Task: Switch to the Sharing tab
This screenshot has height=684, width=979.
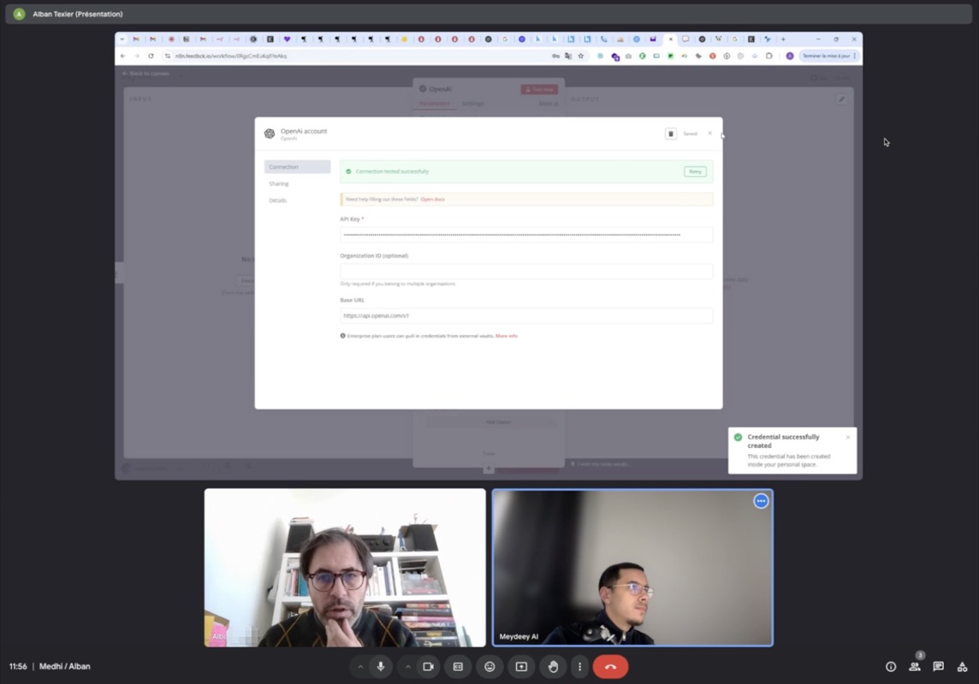Action: point(278,183)
